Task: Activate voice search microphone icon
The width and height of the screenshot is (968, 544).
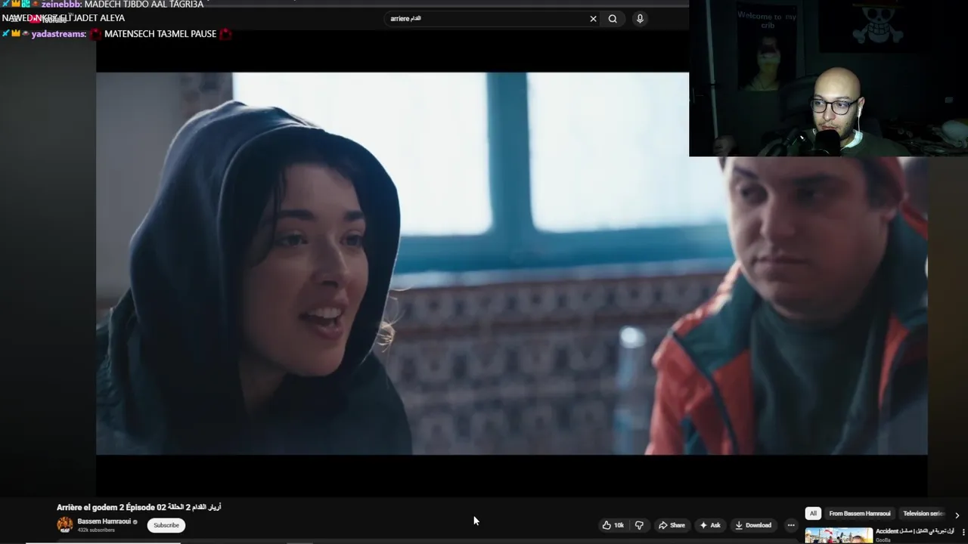Action: pos(640,19)
